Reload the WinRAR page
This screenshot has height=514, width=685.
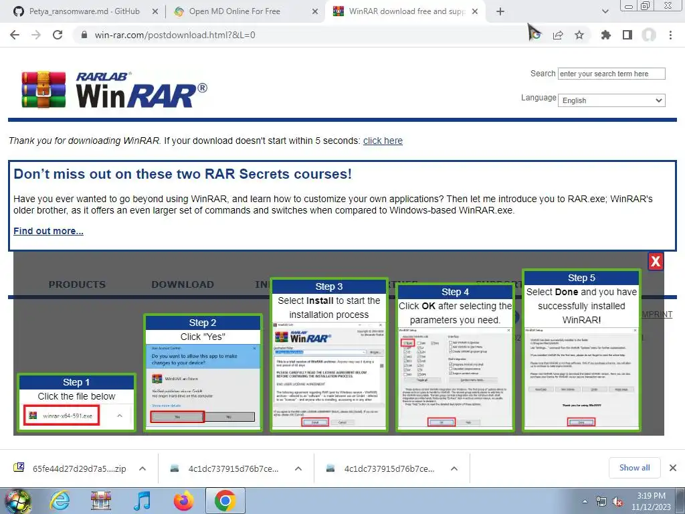[x=58, y=35]
